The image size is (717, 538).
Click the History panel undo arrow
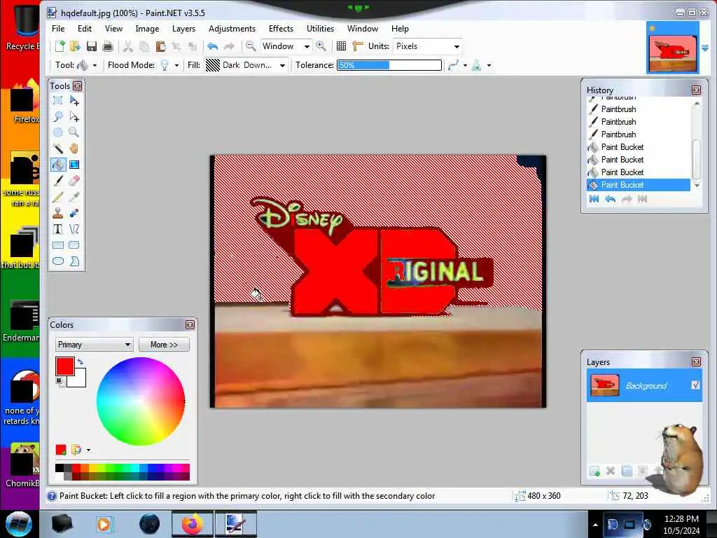click(611, 199)
